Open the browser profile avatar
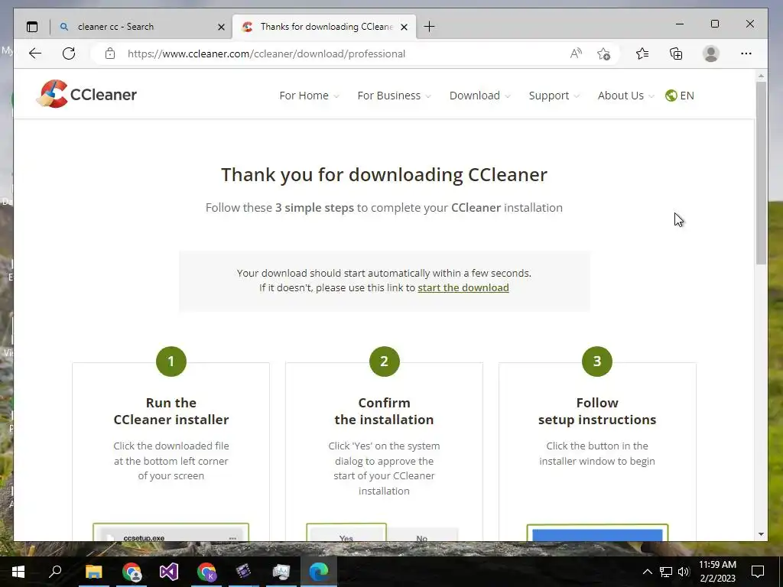 [x=710, y=54]
